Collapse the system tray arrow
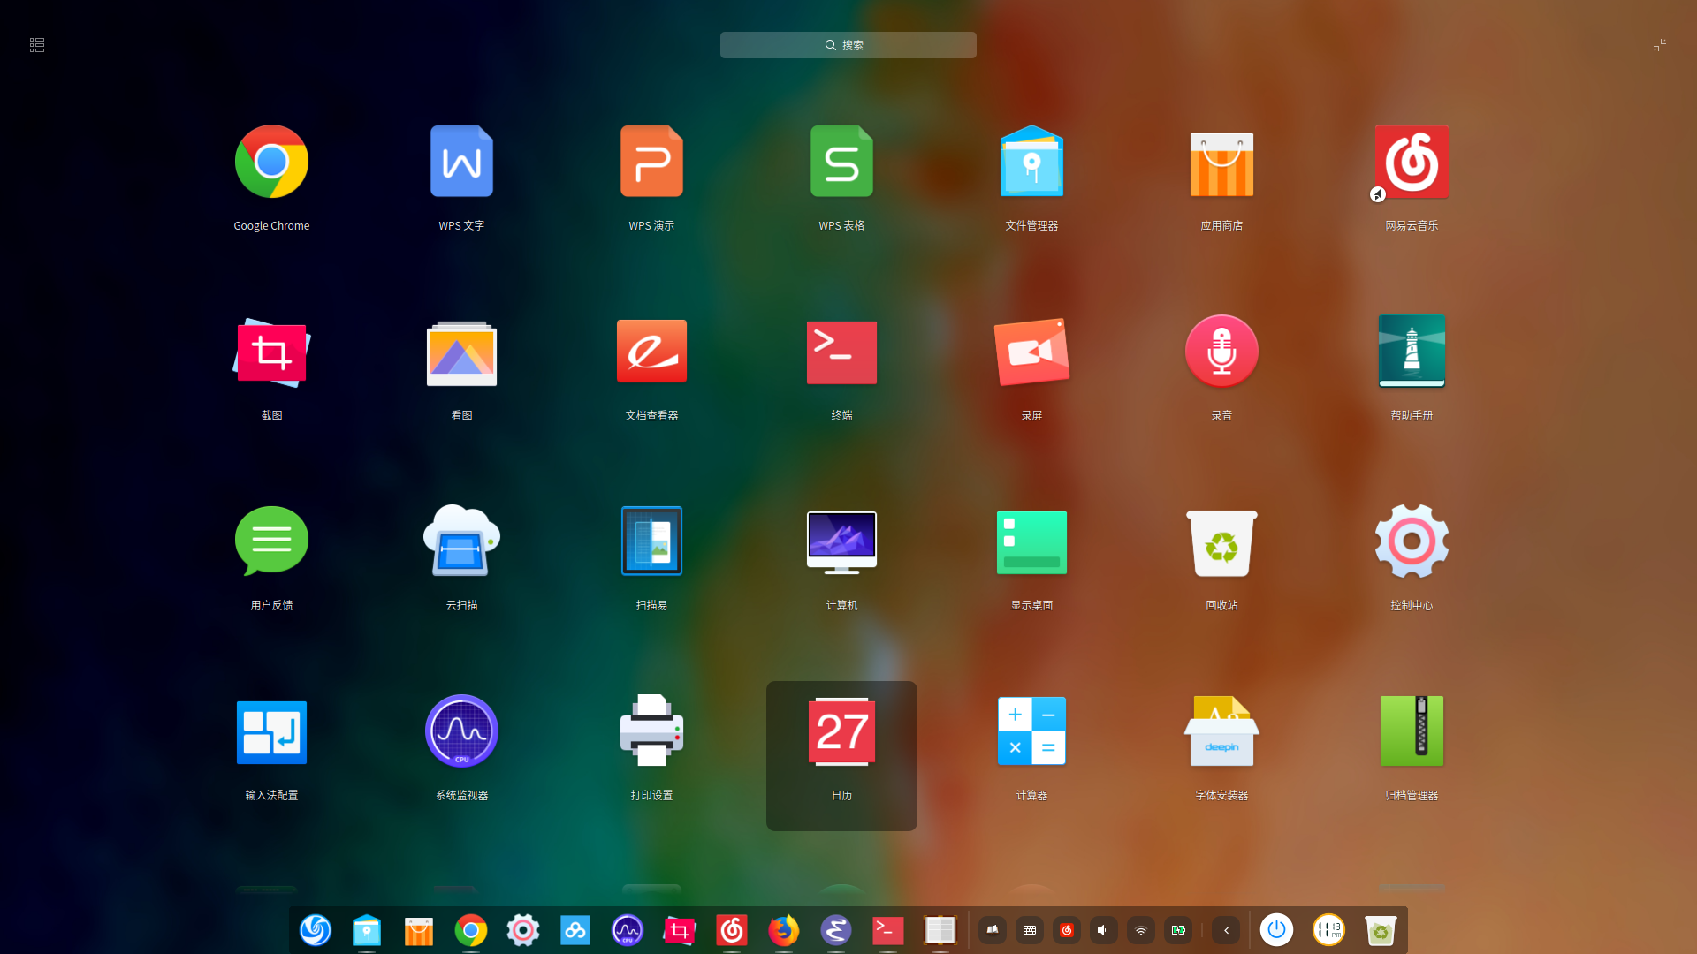 [x=1226, y=930]
